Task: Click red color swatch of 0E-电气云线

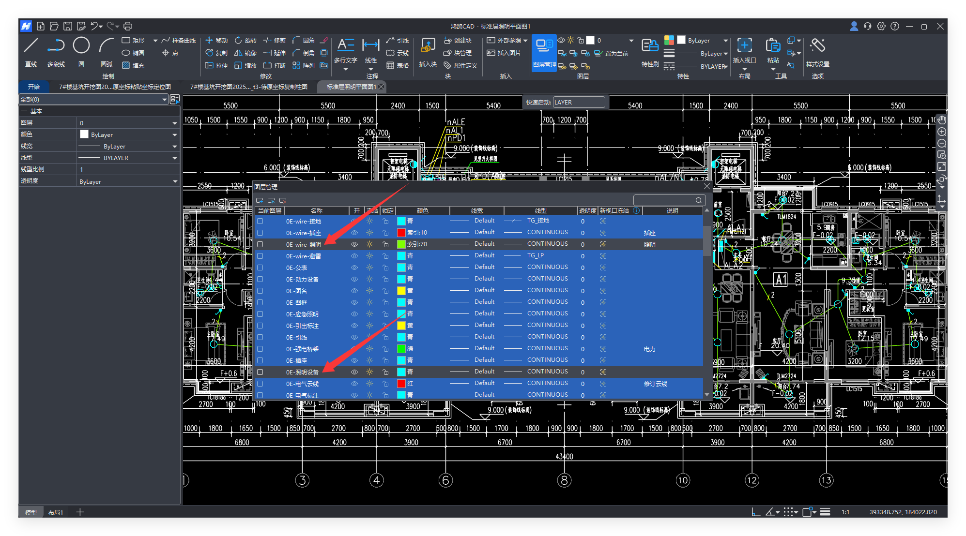Action: [401, 384]
